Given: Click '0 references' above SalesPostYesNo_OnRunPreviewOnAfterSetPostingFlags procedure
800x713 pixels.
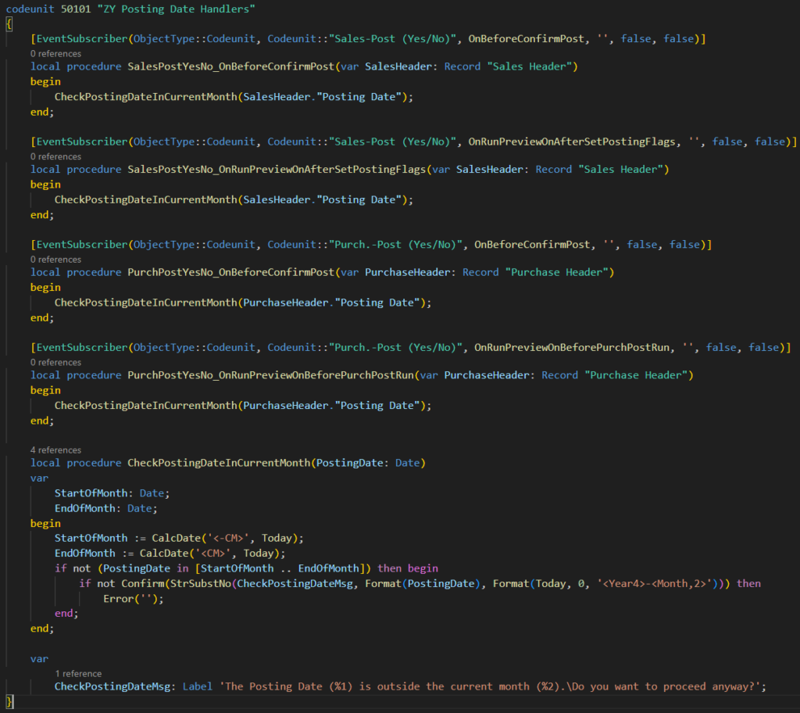Looking at the screenshot, I should pyautogui.click(x=55, y=156).
